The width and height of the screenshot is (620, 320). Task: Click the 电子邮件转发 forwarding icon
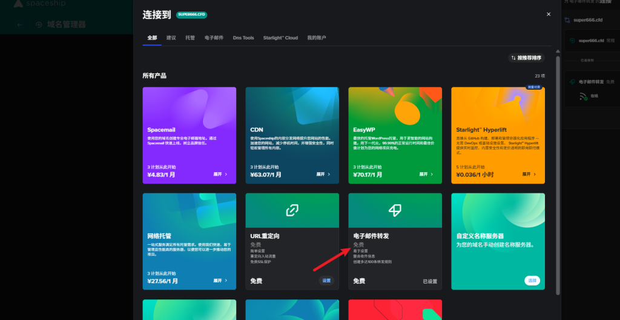[395, 210]
